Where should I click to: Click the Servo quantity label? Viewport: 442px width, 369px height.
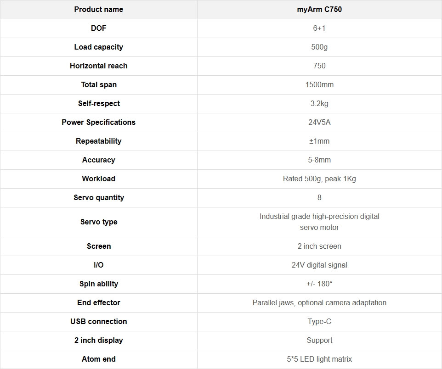99,198
